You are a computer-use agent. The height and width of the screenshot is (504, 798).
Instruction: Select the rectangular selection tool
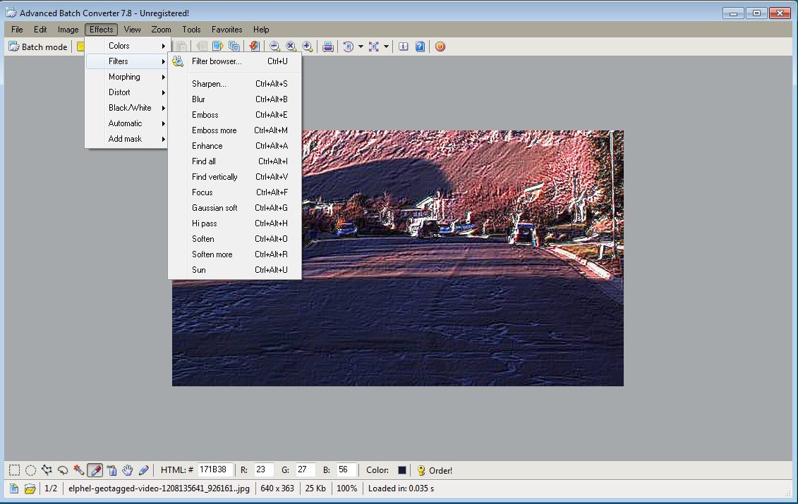click(15, 469)
